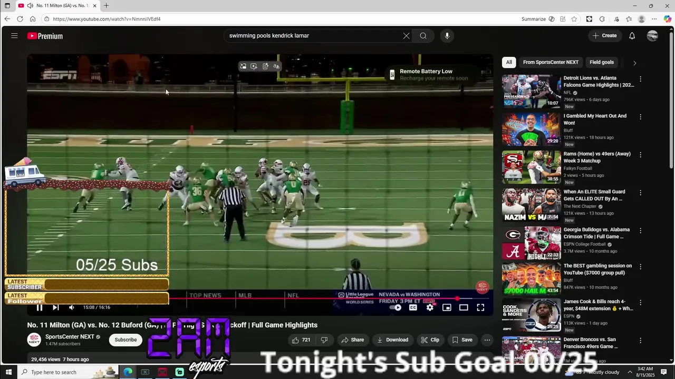Open options for the ELITE Small Guard video
Viewport: 675px width, 379px height.
pyautogui.click(x=641, y=193)
